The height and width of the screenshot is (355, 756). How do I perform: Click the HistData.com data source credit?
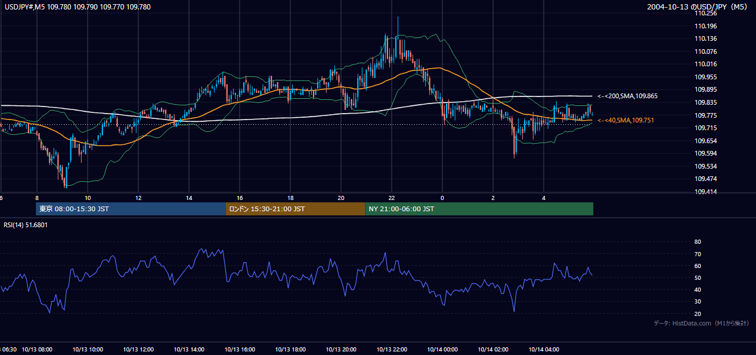click(x=701, y=323)
